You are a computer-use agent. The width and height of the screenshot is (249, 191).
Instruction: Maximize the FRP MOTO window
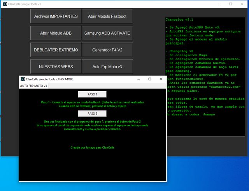tap(150, 79)
